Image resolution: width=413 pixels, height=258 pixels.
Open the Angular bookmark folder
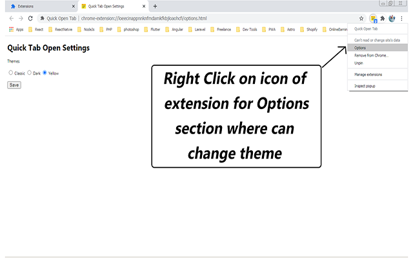tap(174, 30)
